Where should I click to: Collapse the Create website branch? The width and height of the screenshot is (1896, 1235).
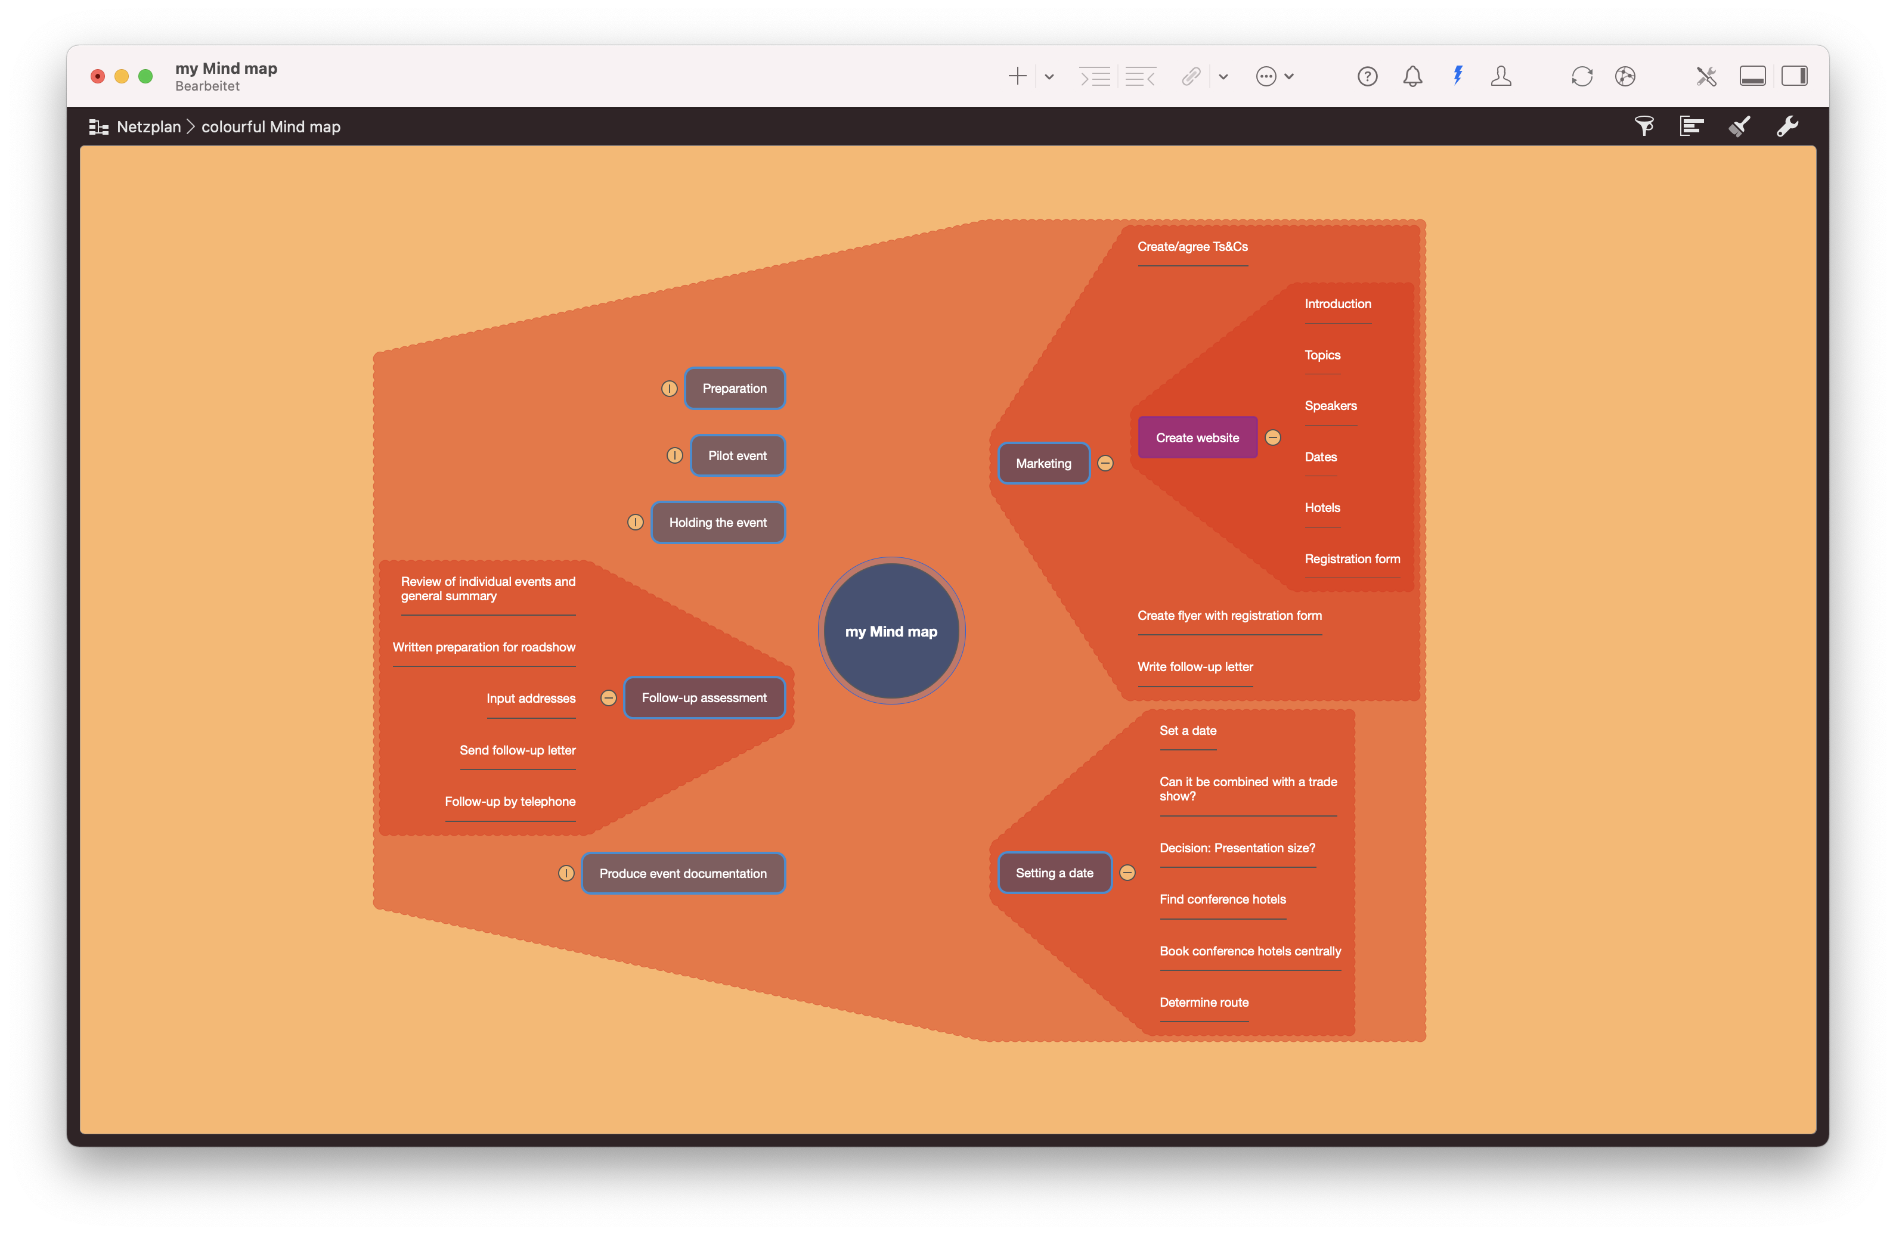1273,438
